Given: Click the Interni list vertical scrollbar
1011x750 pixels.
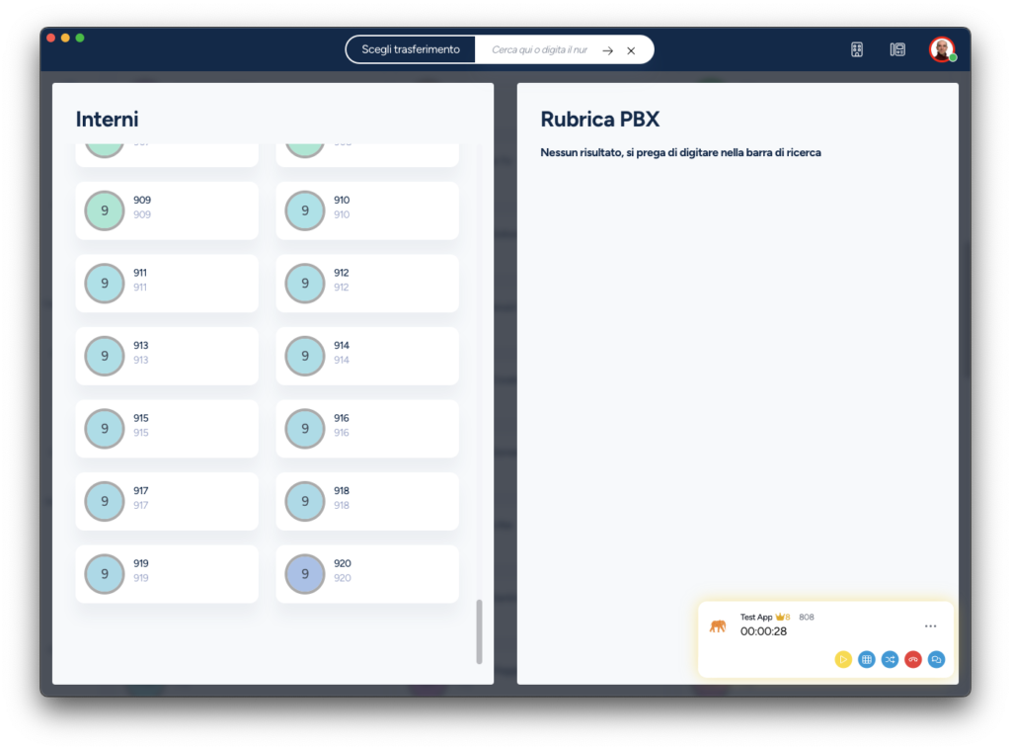Looking at the screenshot, I should coord(480,630).
